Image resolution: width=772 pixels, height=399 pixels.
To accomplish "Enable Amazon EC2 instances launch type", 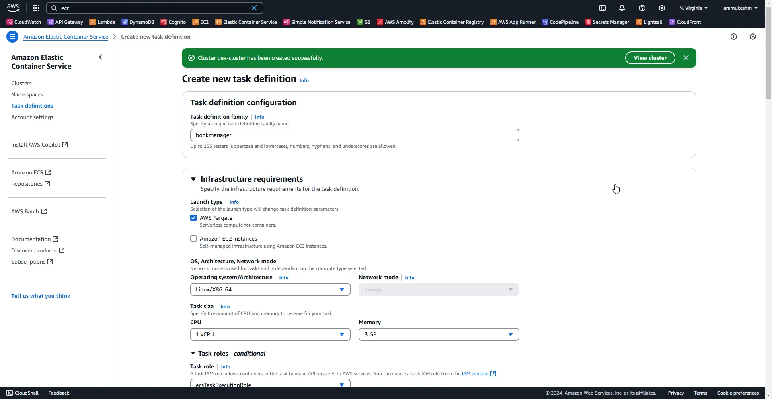I will [193, 238].
